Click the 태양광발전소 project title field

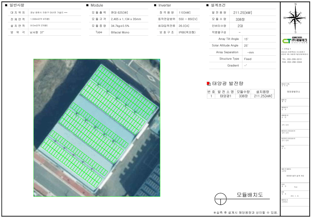[293, 92]
